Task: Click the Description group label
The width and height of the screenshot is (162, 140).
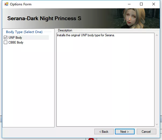Action: (x=65, y=30)
